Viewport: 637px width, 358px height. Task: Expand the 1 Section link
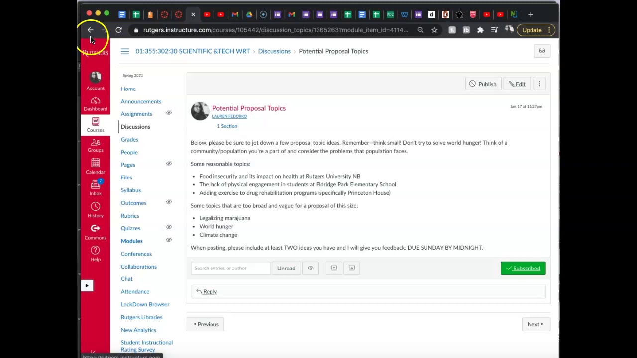[227, 126]
